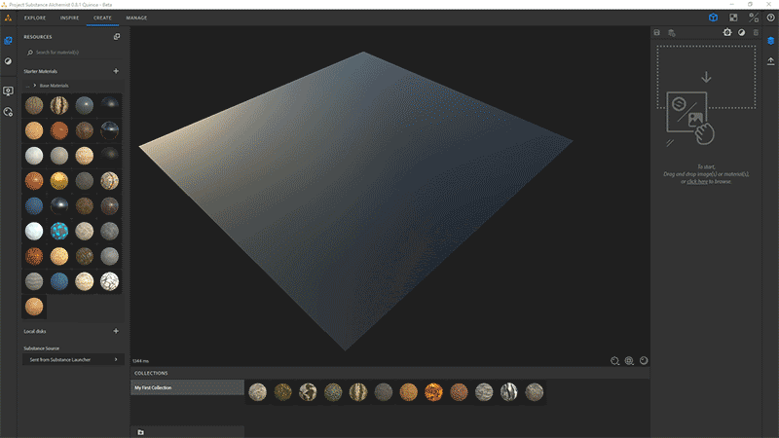Click the half-shaded sphere icon in right panel

tap(741, 32)
